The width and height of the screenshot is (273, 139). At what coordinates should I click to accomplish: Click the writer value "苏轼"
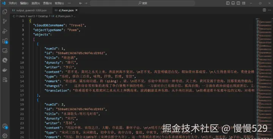(68, 123)
